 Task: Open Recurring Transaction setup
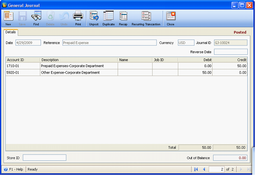[x=146, y=16]
